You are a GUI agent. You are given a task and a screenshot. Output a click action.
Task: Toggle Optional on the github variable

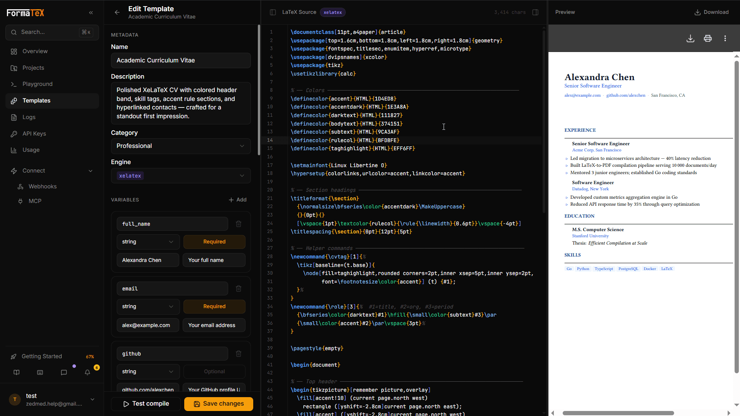[214, 372]
